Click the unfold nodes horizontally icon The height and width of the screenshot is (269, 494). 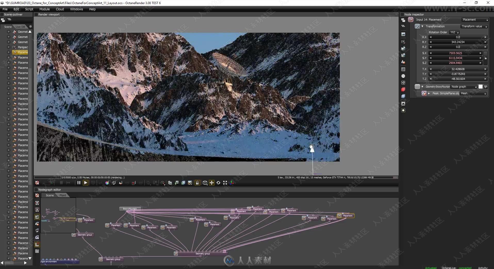37,203
